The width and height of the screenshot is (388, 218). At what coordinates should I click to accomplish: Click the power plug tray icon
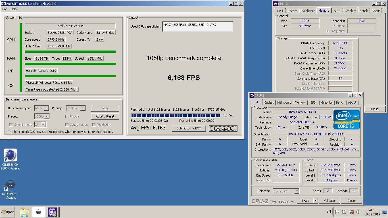(x=345, y=212)
